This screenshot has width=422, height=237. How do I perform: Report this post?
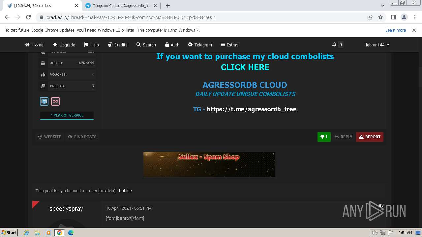[x=370, y=137]
